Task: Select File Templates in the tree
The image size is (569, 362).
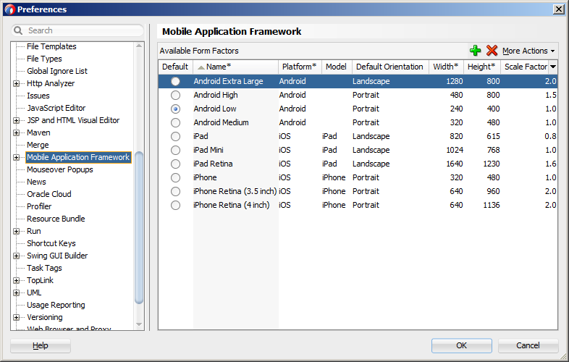Action: coord(51,46)
